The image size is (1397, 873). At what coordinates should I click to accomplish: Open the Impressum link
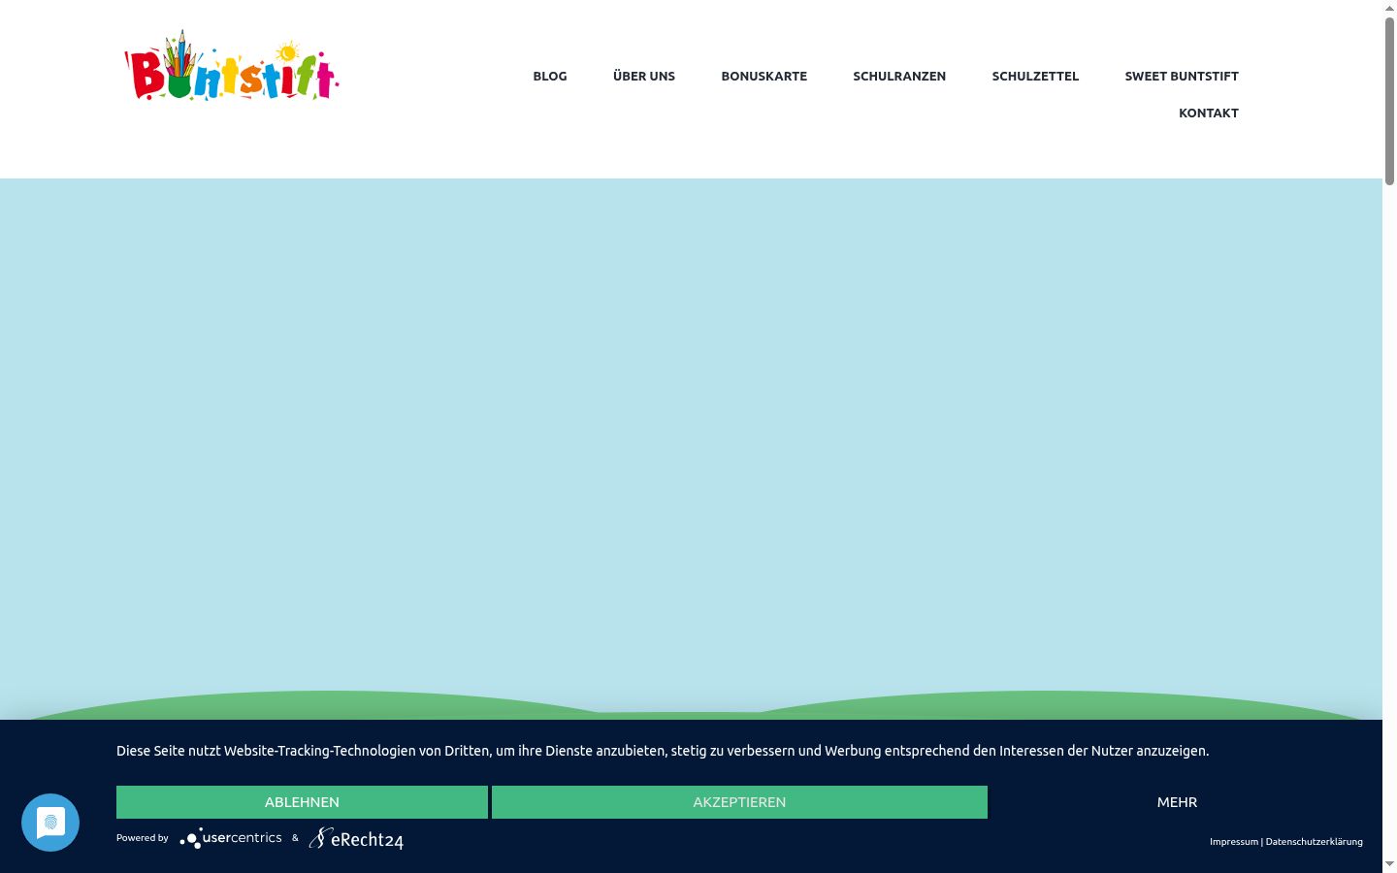pyautogui.click(x=1234, y=842)
